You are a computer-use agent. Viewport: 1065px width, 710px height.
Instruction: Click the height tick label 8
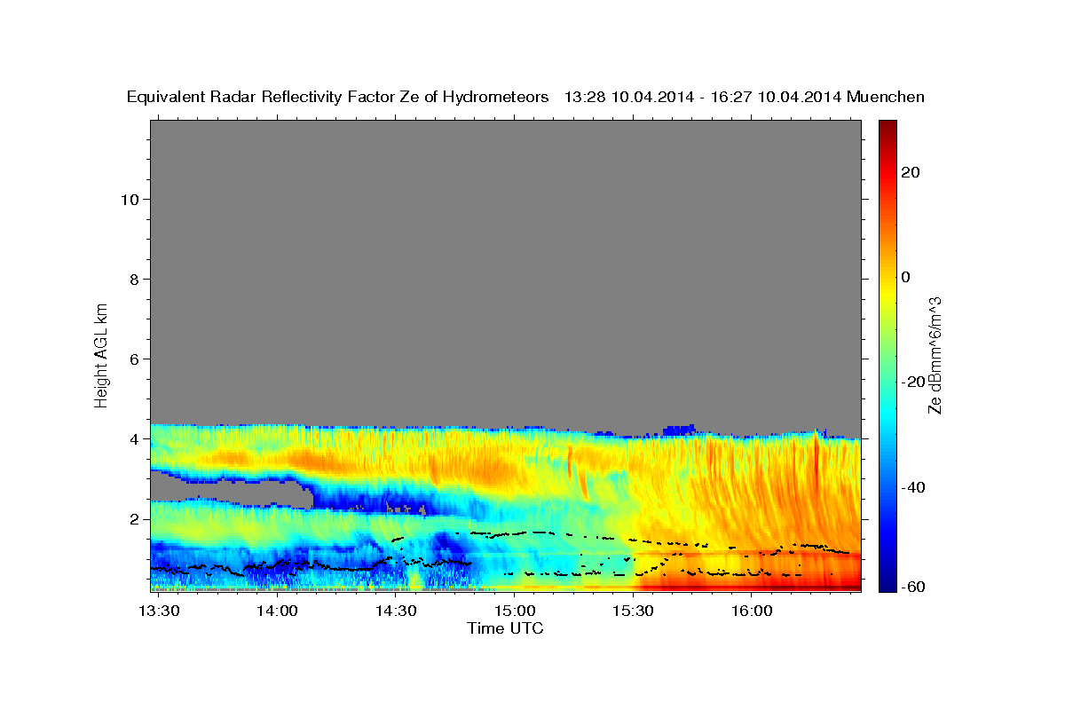tap(135, 279)
